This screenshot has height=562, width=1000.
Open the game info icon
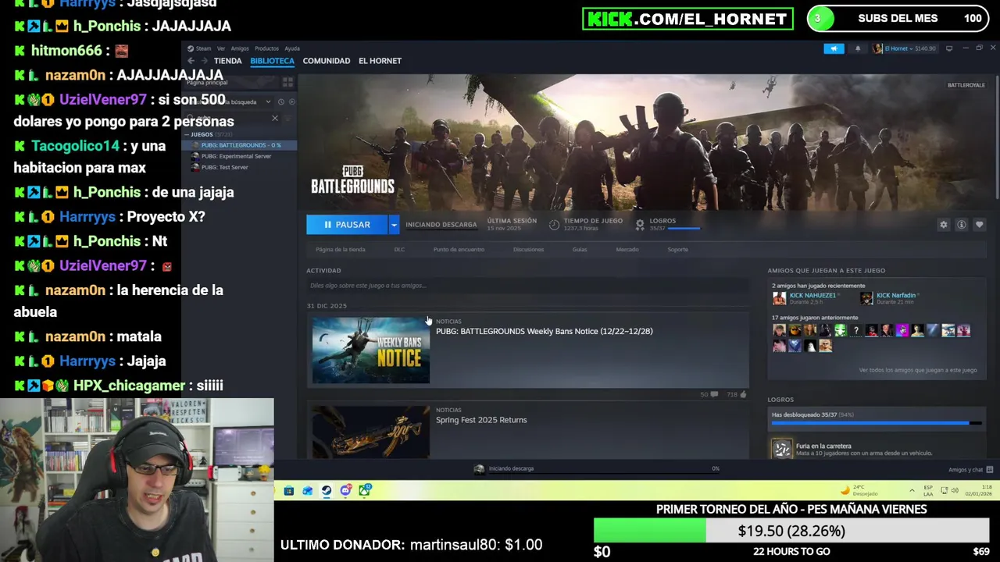point(962,225)
